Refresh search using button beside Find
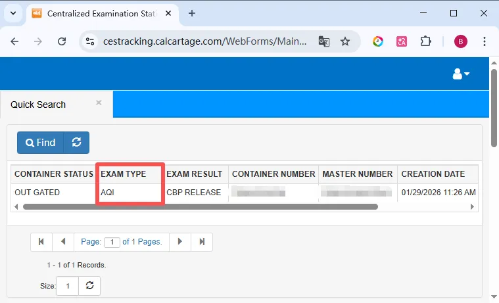The image size is (499, 303). (x=76, y=143)
